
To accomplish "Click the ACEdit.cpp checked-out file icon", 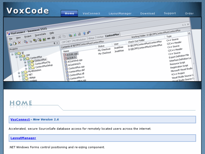I will click(65, 55).
